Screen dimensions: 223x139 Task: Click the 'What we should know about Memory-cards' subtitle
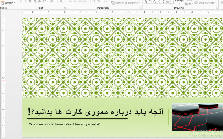point(64,124)
